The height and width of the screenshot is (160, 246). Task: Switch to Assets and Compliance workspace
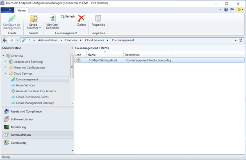coord(37,111)
